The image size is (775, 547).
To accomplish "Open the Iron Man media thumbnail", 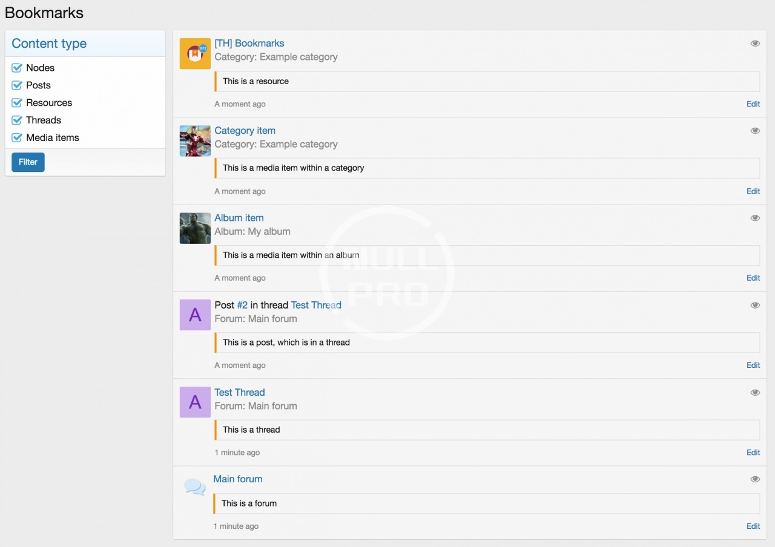I will pos(195,141).
